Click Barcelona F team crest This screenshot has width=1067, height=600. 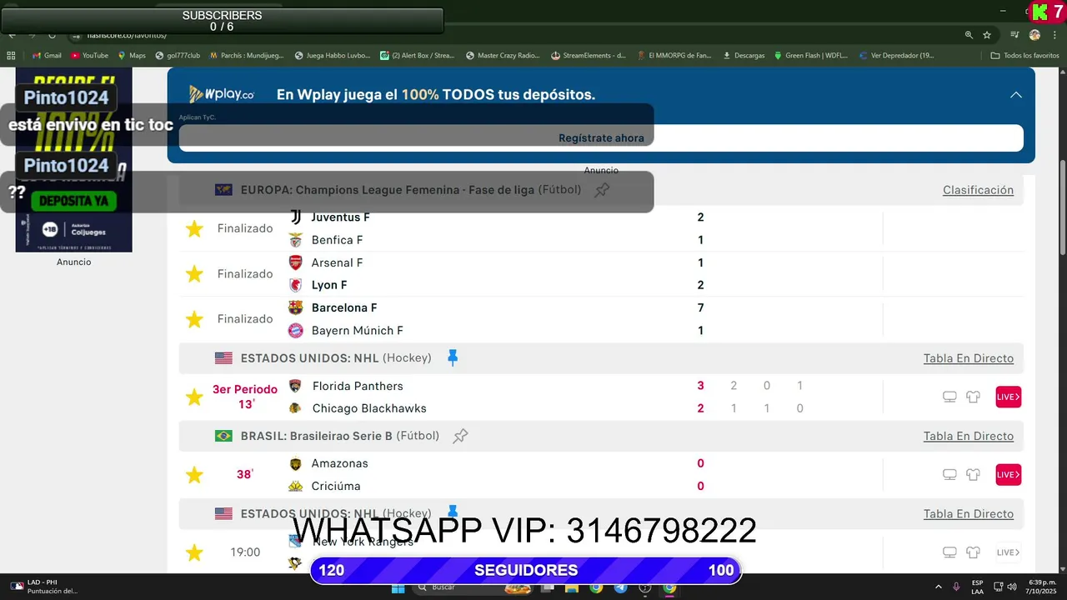pyautogui.click(x=296, y=307)
